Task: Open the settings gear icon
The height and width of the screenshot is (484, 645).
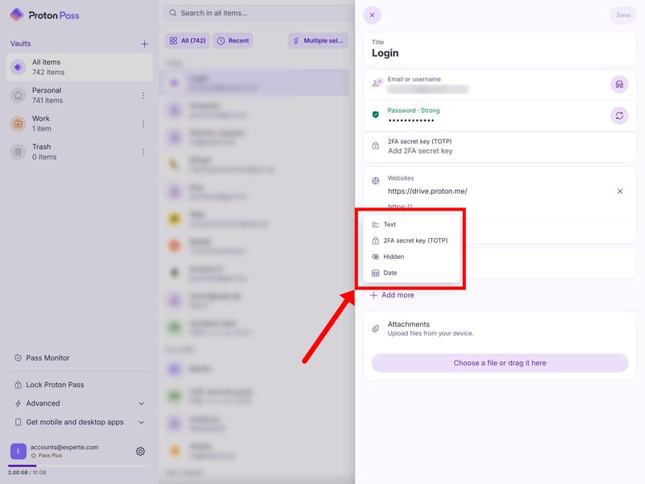Action: [x=140, y=452]
